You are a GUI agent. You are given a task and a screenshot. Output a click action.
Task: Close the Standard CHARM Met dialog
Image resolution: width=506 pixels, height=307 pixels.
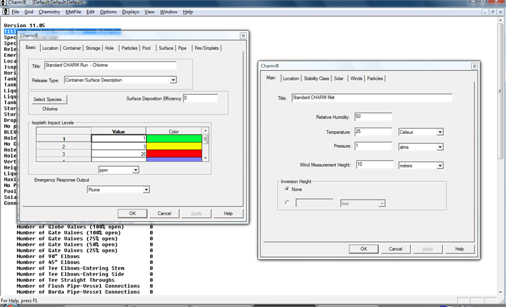tap(474, 66)
